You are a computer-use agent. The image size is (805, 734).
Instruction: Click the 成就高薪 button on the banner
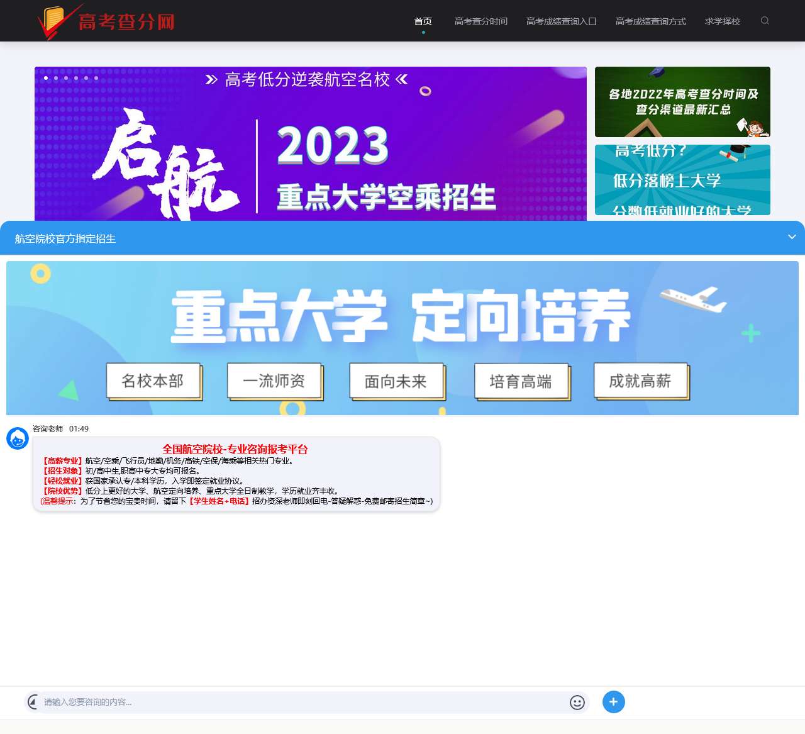(640, 381)
